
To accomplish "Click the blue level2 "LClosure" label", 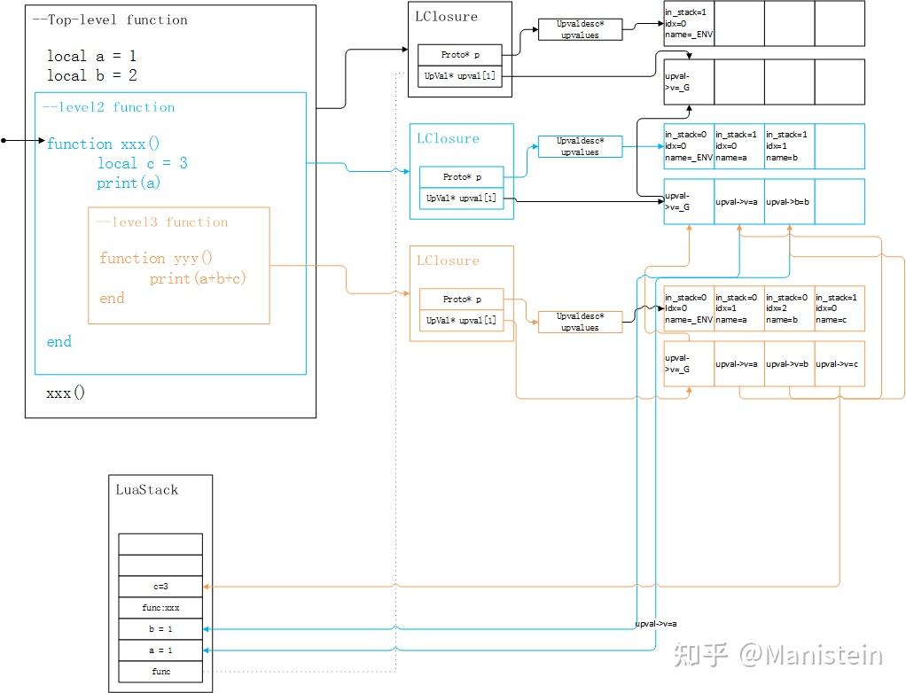I will (448, 138).
